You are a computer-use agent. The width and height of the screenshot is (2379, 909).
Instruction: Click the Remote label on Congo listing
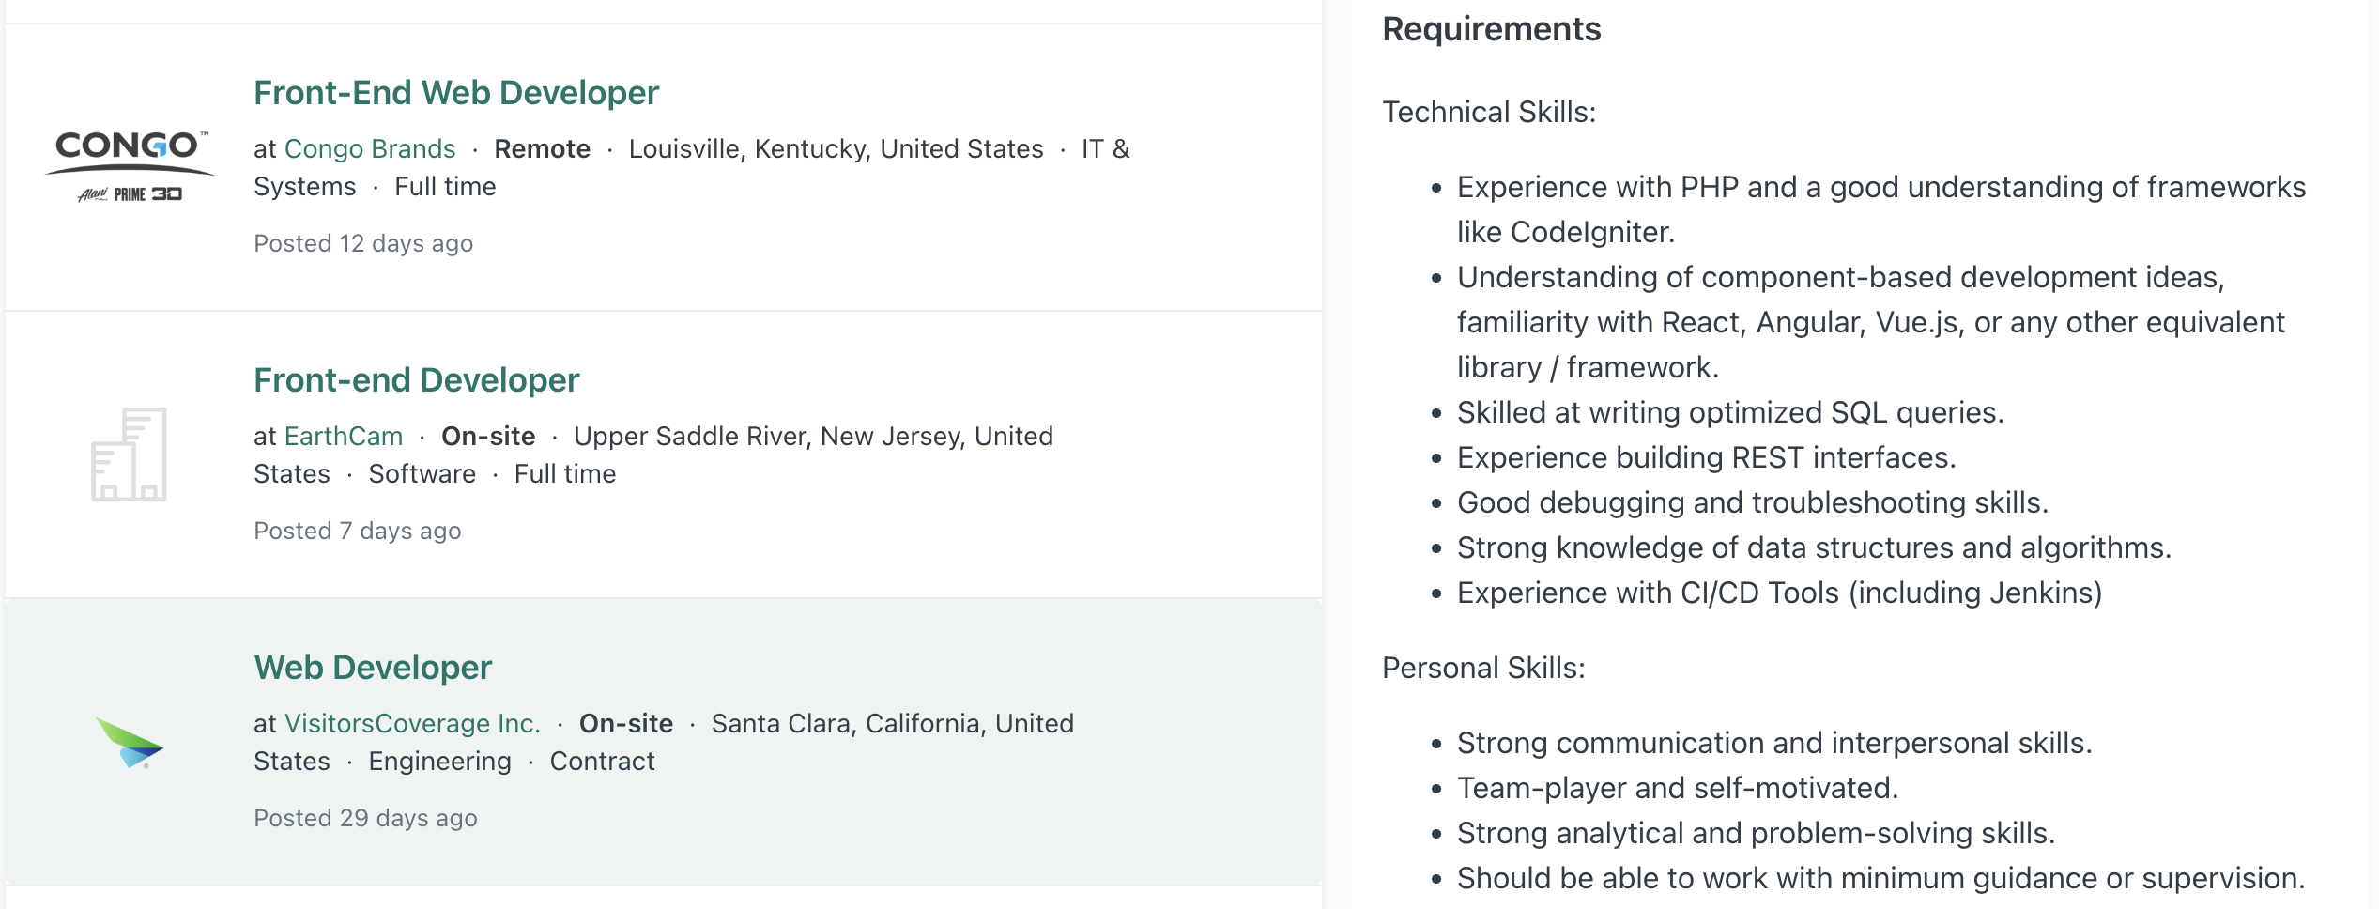point(543,149)
